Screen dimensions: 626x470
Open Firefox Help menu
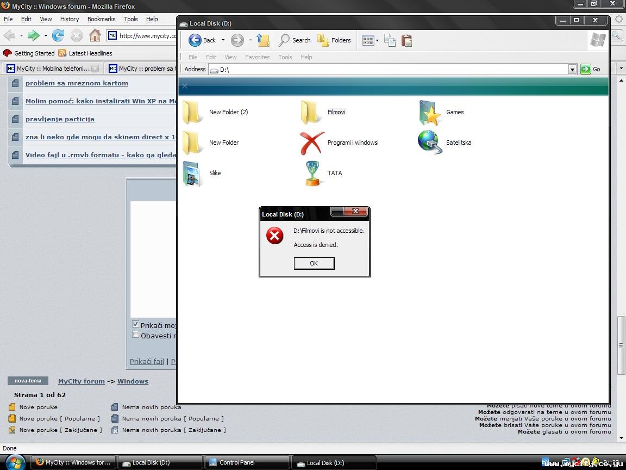pyautogui.click(x=152, y=19)
